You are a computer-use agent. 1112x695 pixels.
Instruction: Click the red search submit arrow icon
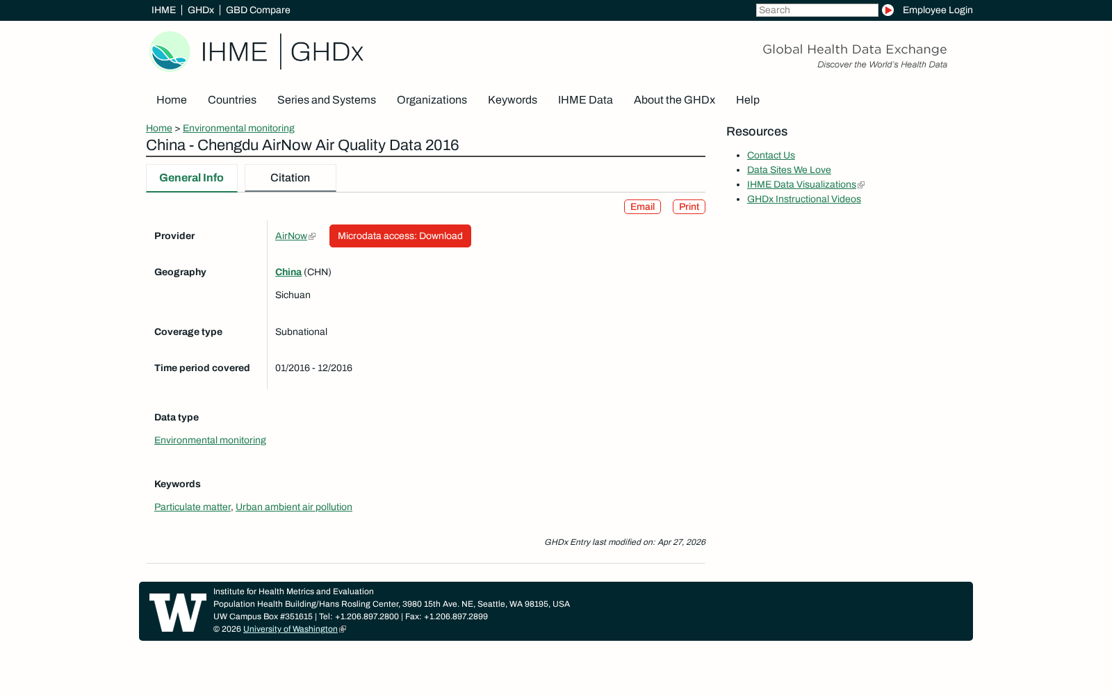pyautogui.click(x=888, y=10)
